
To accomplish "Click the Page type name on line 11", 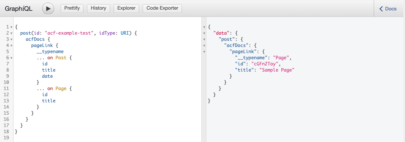I will pos(61,89).
